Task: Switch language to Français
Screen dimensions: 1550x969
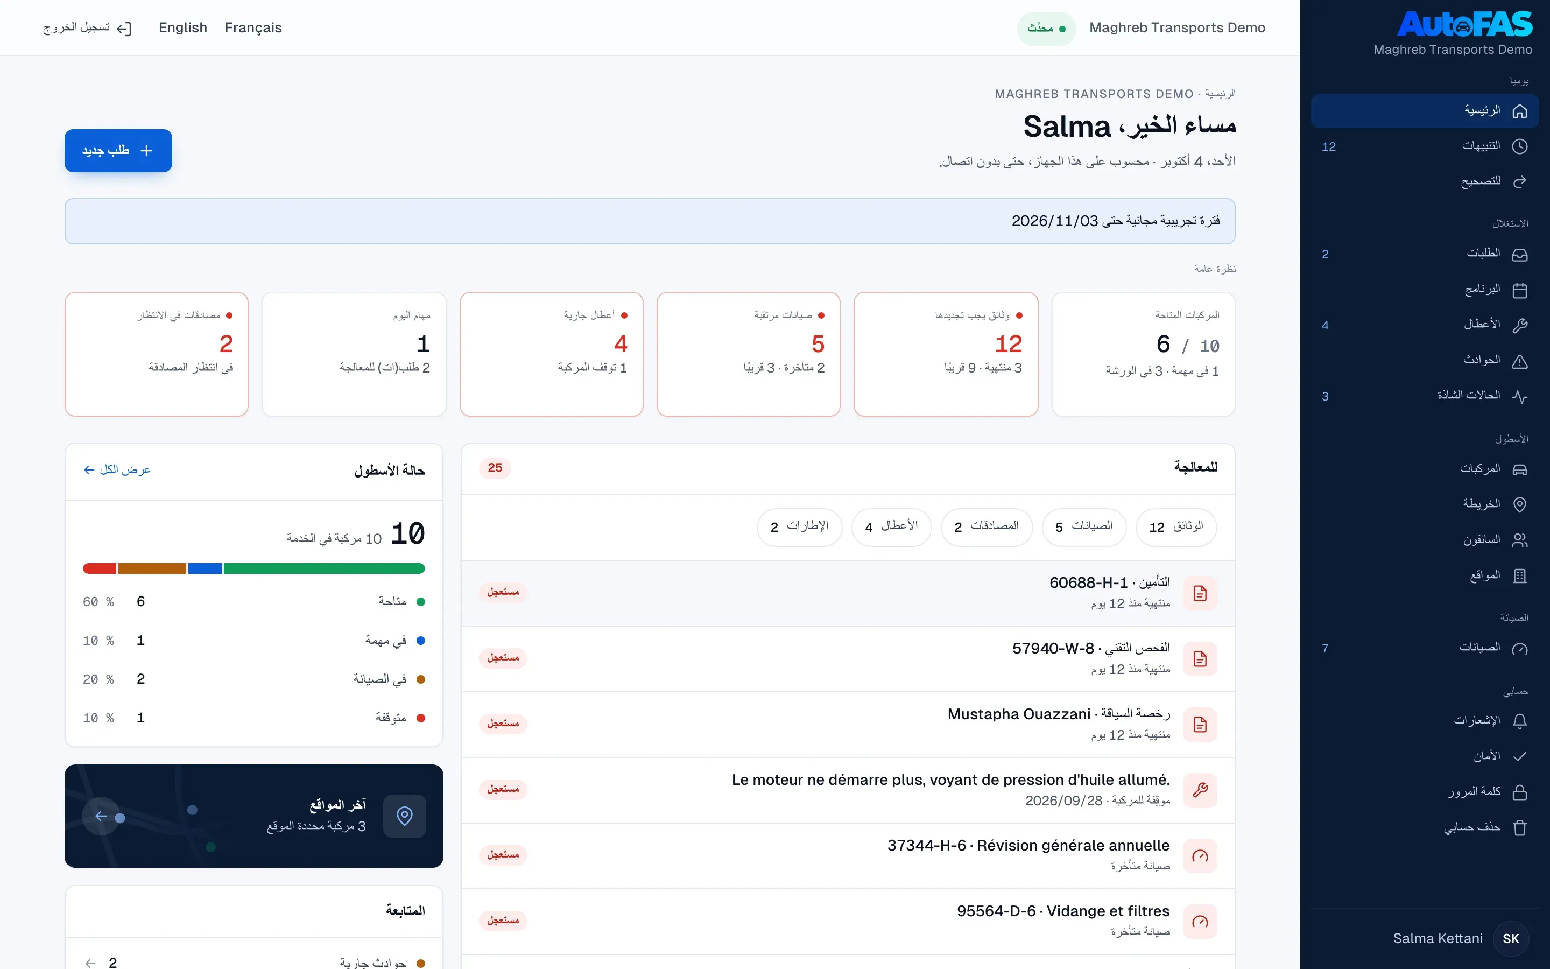Action: coord(253,27)
